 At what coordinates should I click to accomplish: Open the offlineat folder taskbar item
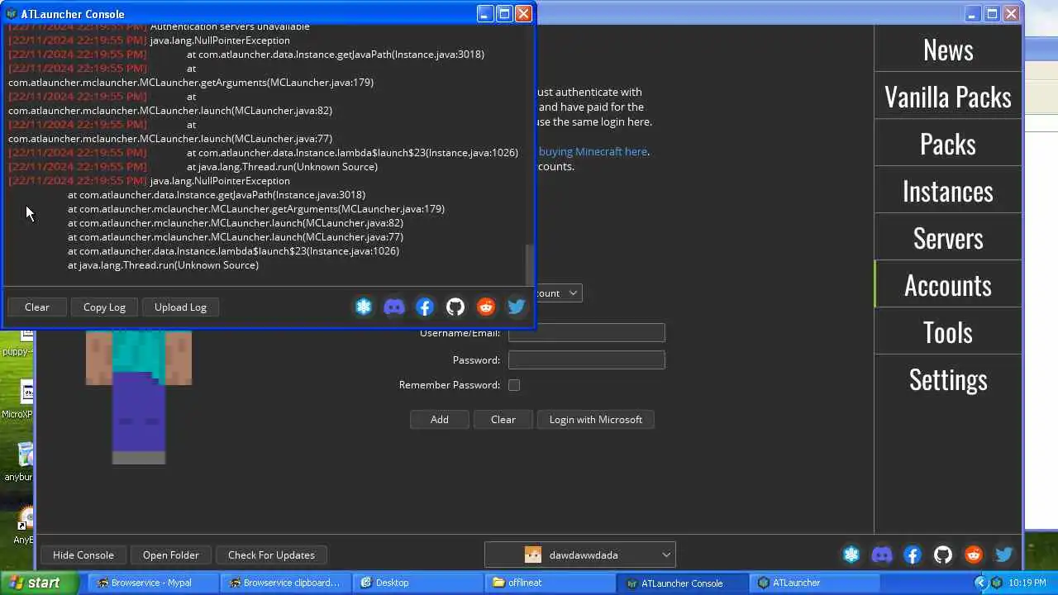coord(550,583)
